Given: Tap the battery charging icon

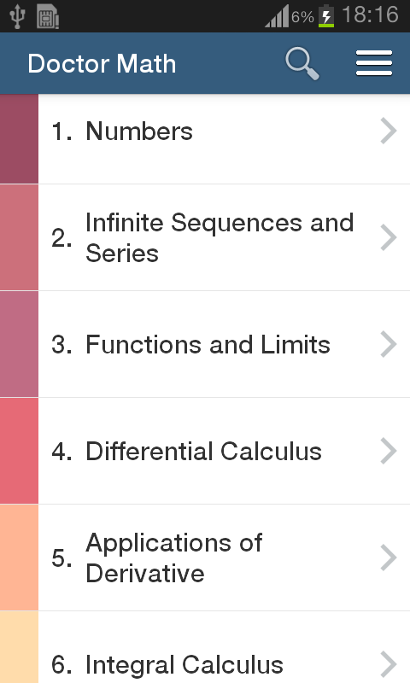Looking at the screenshot, I should click(x=326, y=16).
